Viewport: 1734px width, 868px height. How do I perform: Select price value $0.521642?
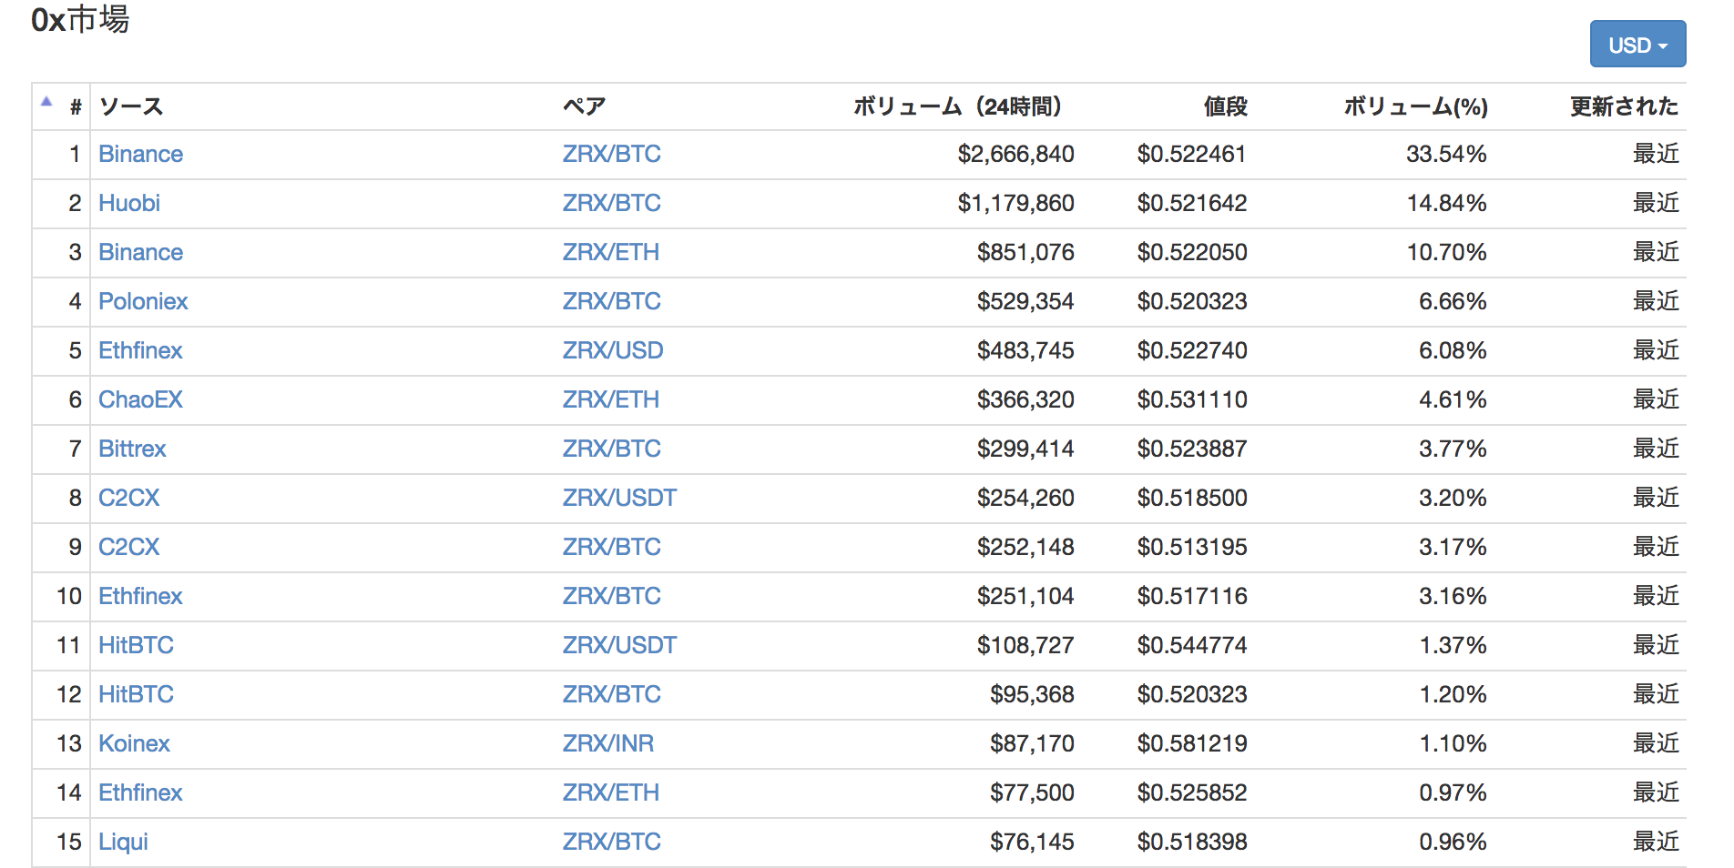pyautogui.click(x=1191, y=203)
